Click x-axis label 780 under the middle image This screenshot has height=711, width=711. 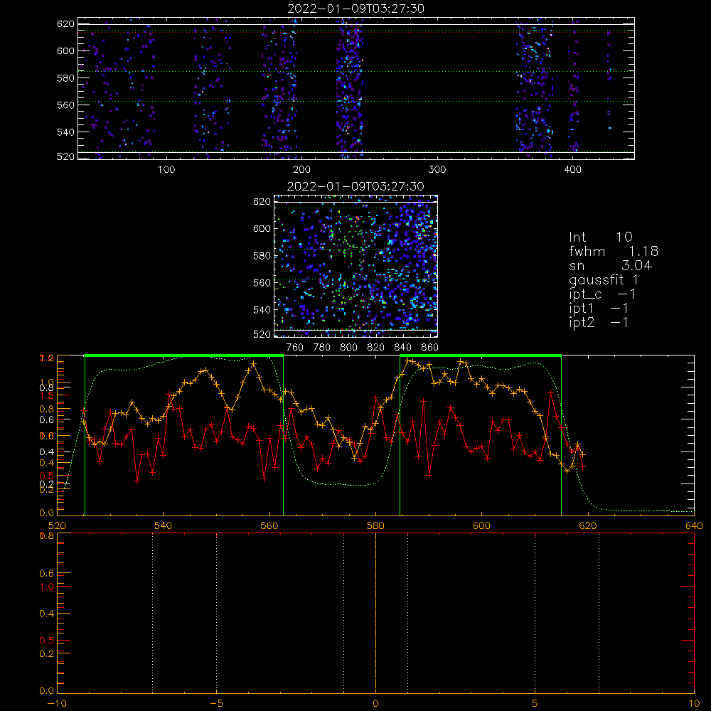coord(322,348)
